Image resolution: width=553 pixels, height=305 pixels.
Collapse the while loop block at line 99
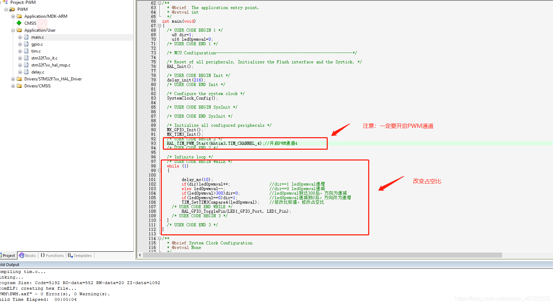click(x=159, y=171)
